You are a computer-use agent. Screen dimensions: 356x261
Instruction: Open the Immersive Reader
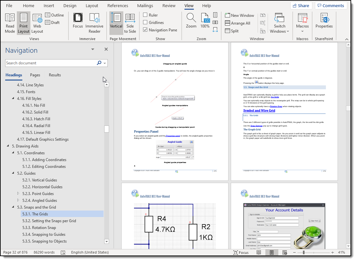(94, 23)
